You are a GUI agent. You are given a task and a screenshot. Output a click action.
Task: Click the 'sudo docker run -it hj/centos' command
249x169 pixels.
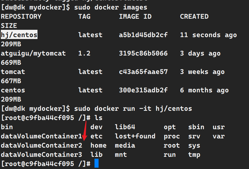(x=133, y=109)
